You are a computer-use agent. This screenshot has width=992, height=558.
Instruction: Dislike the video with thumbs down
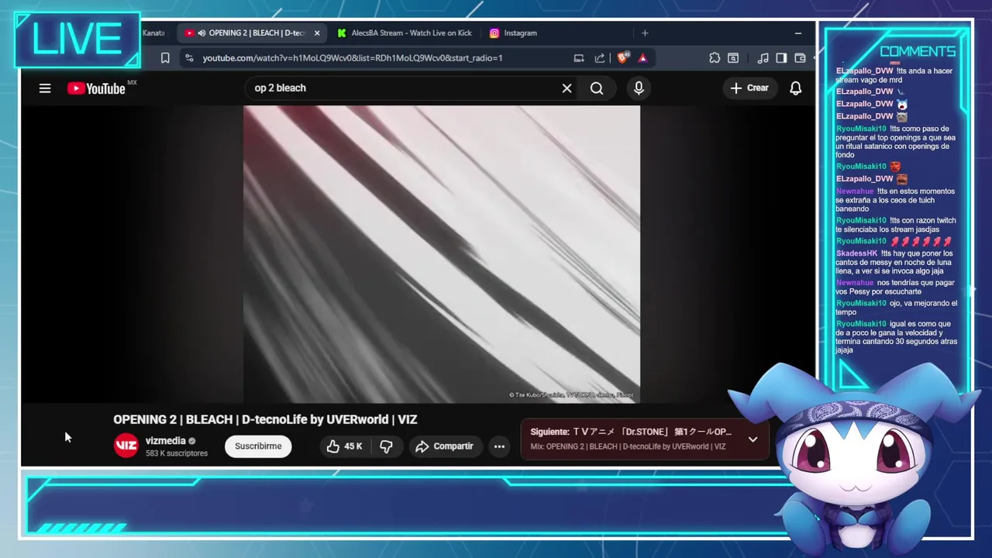point(386,446)
